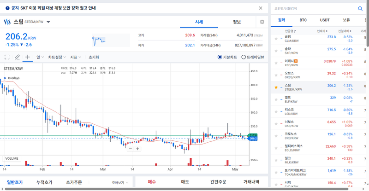Select the 트레이딩뷰 radio button
The image size is (369, 191).
click(x=244, y=57)
